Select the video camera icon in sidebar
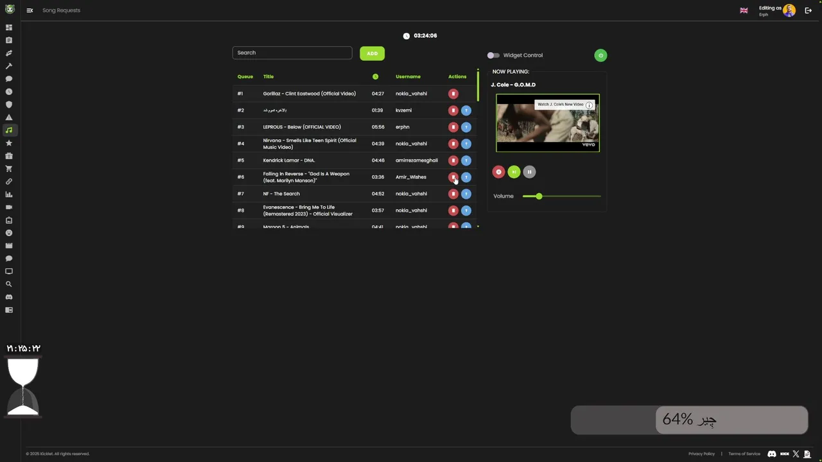Viewport: 822px width, 462px height. pyautogui.click(x=9, y=207)
